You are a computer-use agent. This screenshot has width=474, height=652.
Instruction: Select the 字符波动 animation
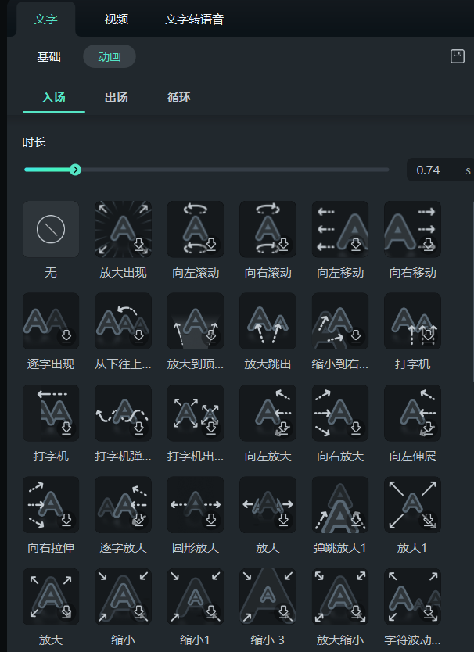click(x=412, y=596)
